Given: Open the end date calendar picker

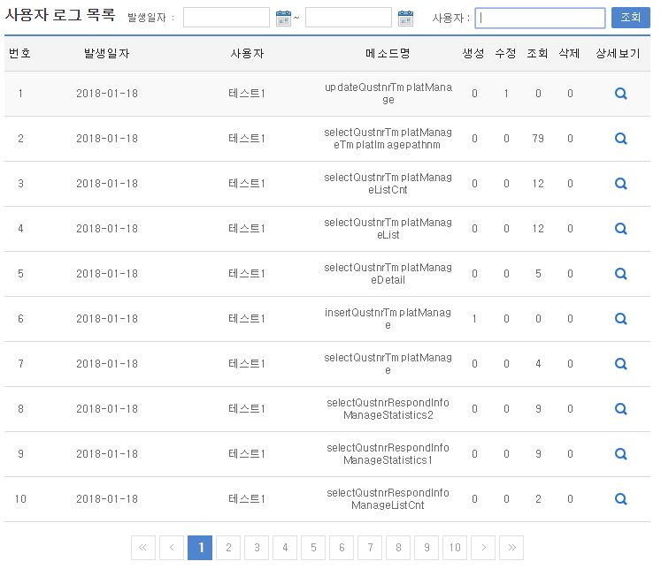Looking at the screenshot, I should [x=405, y=18].
